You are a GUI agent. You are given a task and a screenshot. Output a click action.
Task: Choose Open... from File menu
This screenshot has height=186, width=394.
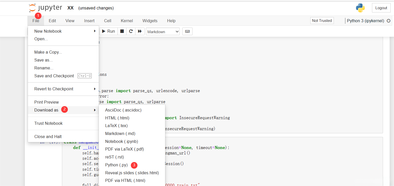click(x=63, y=39)
